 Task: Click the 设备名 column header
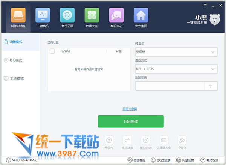pos(66,51)
